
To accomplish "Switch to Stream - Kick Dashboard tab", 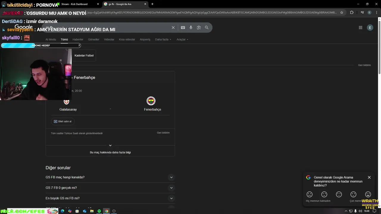I will [x=78, y=4].
